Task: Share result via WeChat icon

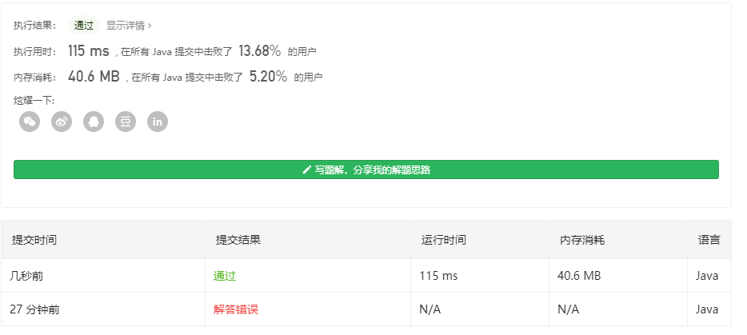Action: [x=30, y=122]
